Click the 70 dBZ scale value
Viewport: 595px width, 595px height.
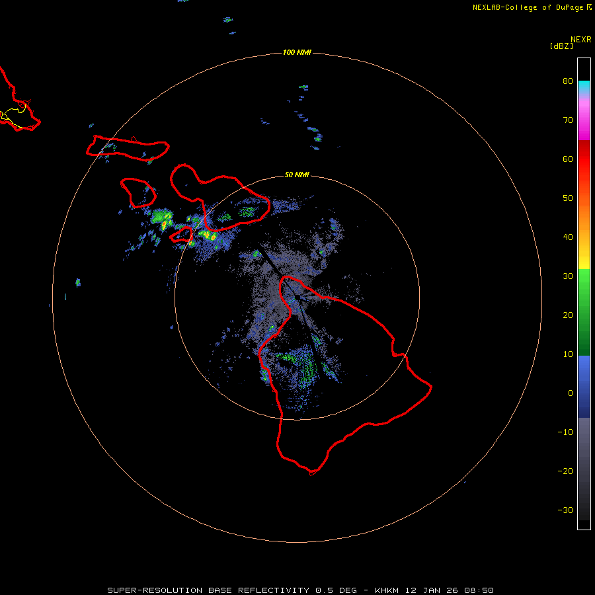click(x=568, y=120)
